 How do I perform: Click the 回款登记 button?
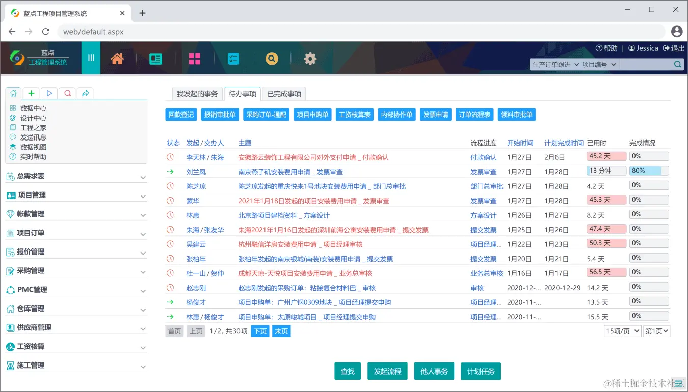point(181,115)
